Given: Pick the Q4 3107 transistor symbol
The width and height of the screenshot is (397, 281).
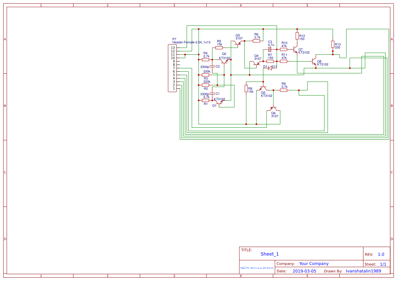Looking at the screenshot, I should click(256, 63).
